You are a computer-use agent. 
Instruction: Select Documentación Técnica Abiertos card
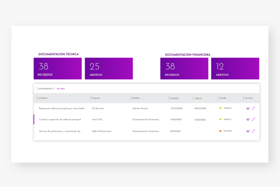(x=109, y=69)
